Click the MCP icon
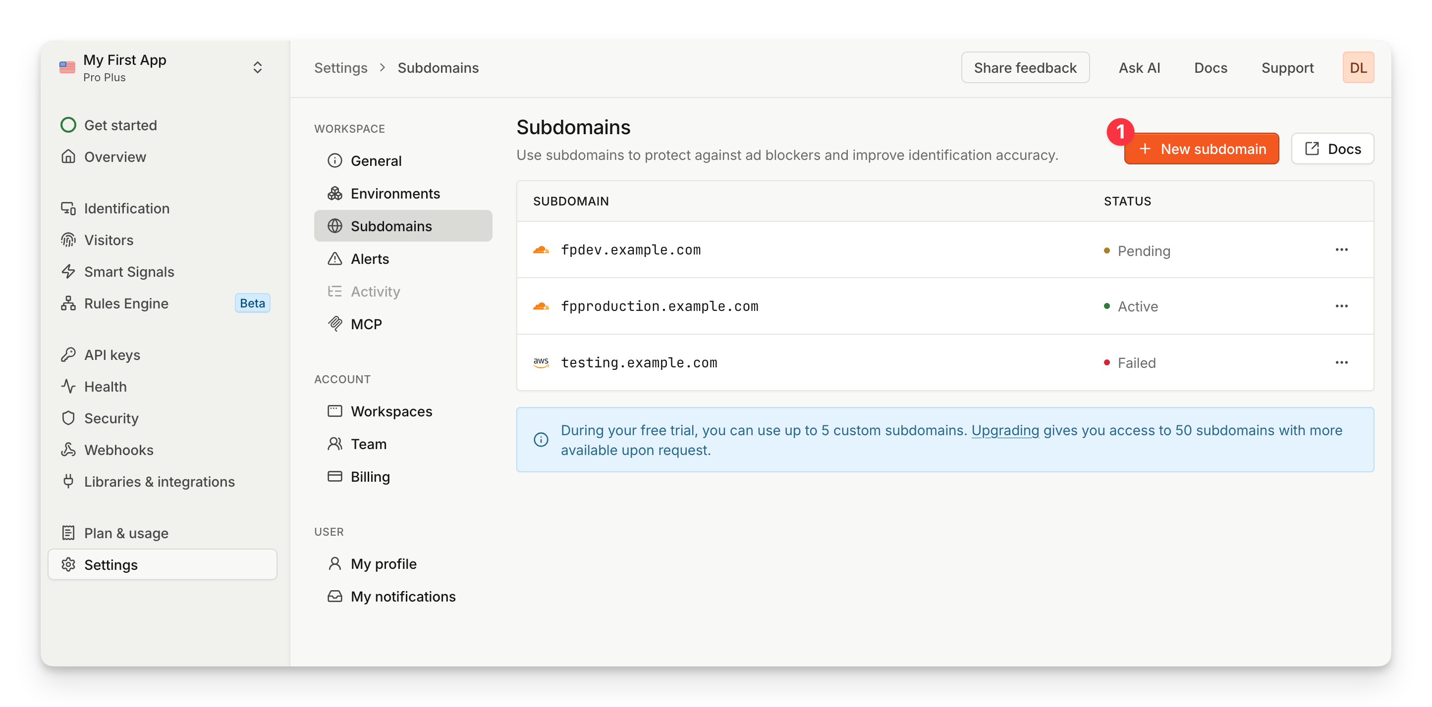The width and height of the screenshot is (1432, 707). 334,324
